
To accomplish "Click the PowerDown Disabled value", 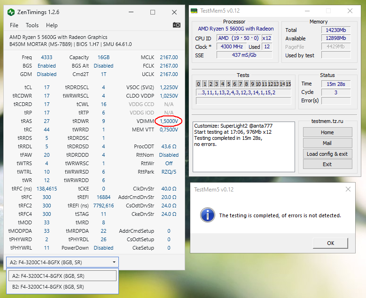I will (103, 248).
